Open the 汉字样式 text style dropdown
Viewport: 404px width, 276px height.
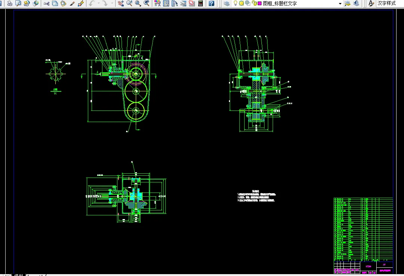pyautogui.click(x=389, y=3)
